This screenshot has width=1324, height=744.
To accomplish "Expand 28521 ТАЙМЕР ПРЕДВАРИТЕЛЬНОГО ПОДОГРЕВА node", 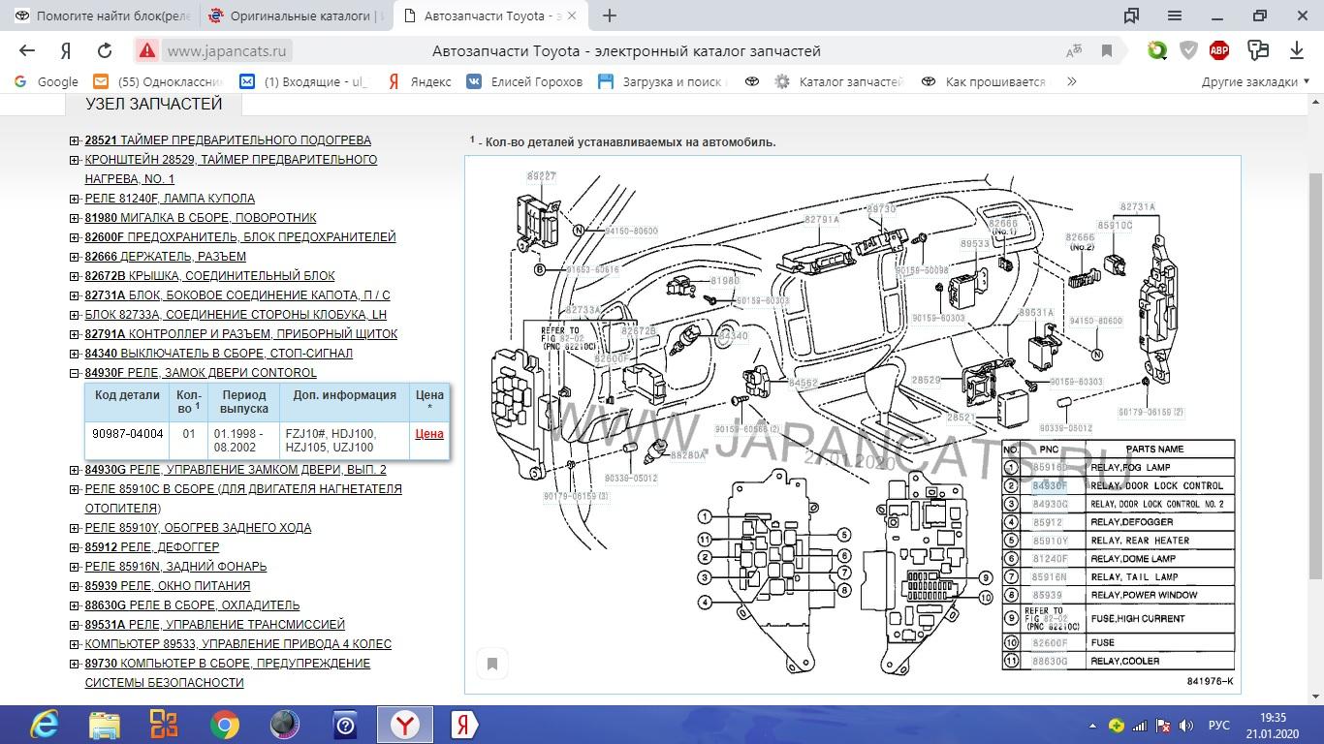I will pos(74,140).
